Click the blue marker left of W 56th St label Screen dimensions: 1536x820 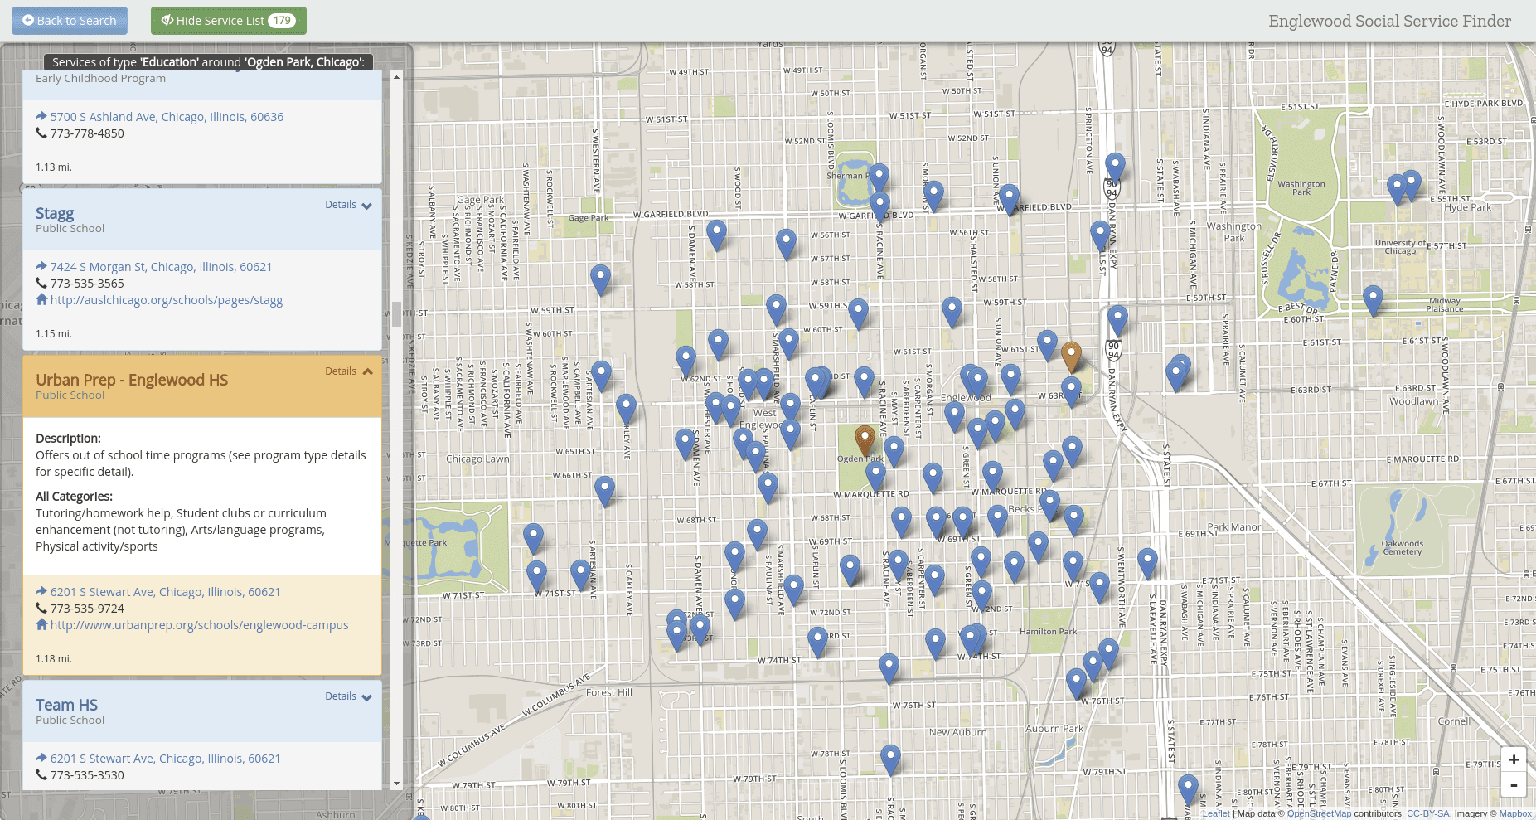[x=786, y=245]
